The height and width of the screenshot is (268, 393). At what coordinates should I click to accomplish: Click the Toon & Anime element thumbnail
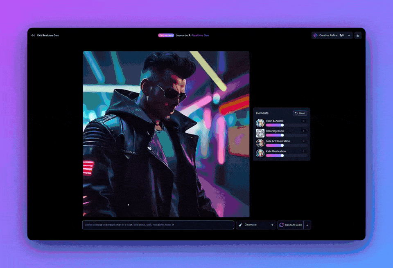(260, 123)
